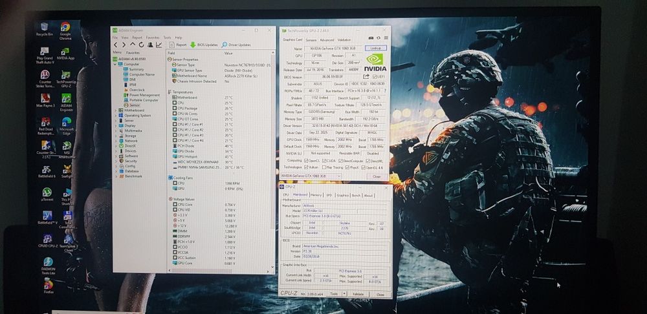
Task: Switch to the Sensors tab in GPU-Z
Action: (x=311, y=40)
